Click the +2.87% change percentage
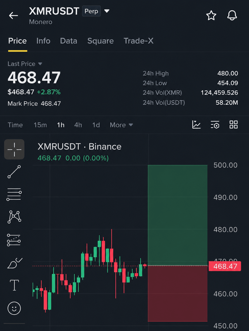249x331 pixels. pos(49,92)
